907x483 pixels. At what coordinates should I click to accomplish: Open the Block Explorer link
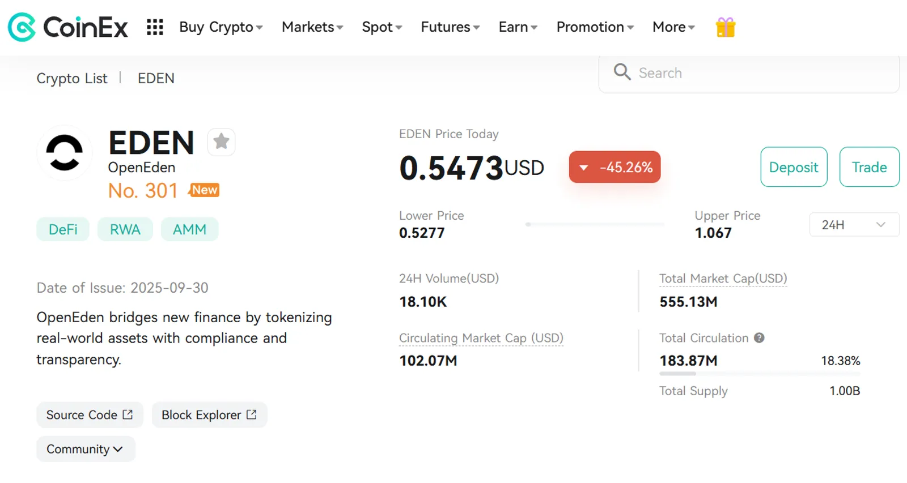point(209,415)
